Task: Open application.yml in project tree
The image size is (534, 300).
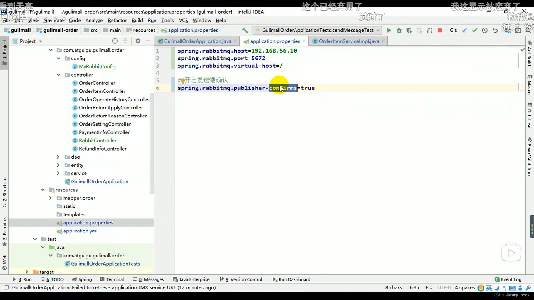Action: pyautogui.click(x=80, y=231)
